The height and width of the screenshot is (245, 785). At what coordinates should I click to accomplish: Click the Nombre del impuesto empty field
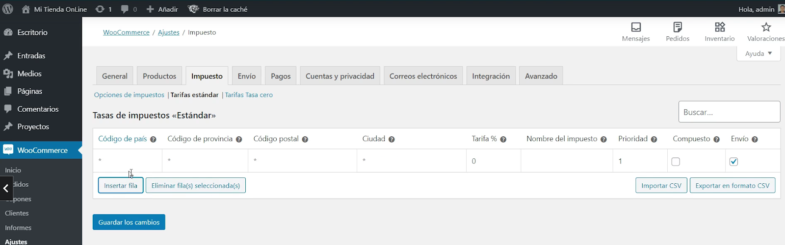(x=567, y=161)
